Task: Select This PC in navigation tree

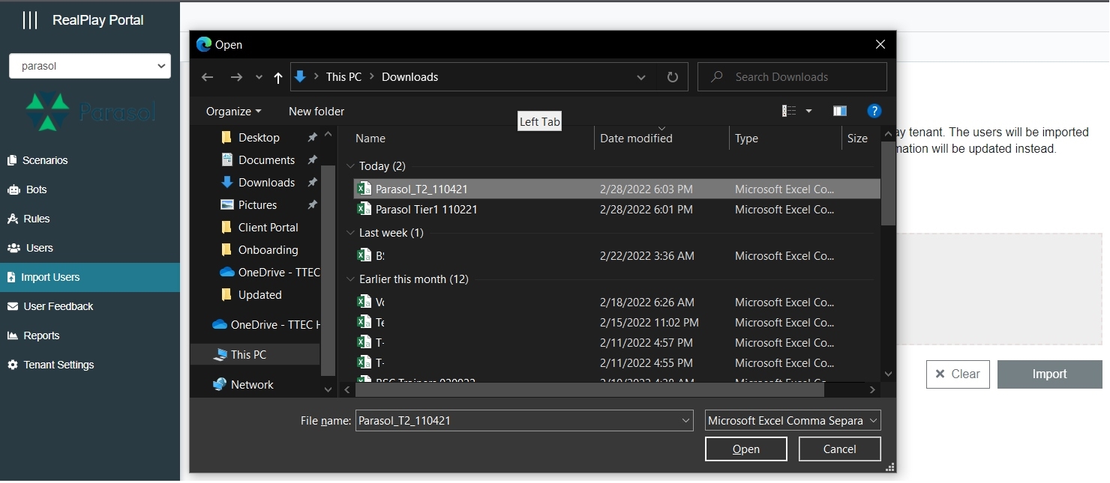Action: coord(248,355)
